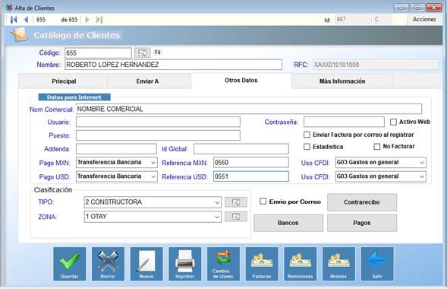Click the Referencia MXN field 0550
Viewport: 447px width, 289px height.
pyautogui.click(x=251, y=163)
